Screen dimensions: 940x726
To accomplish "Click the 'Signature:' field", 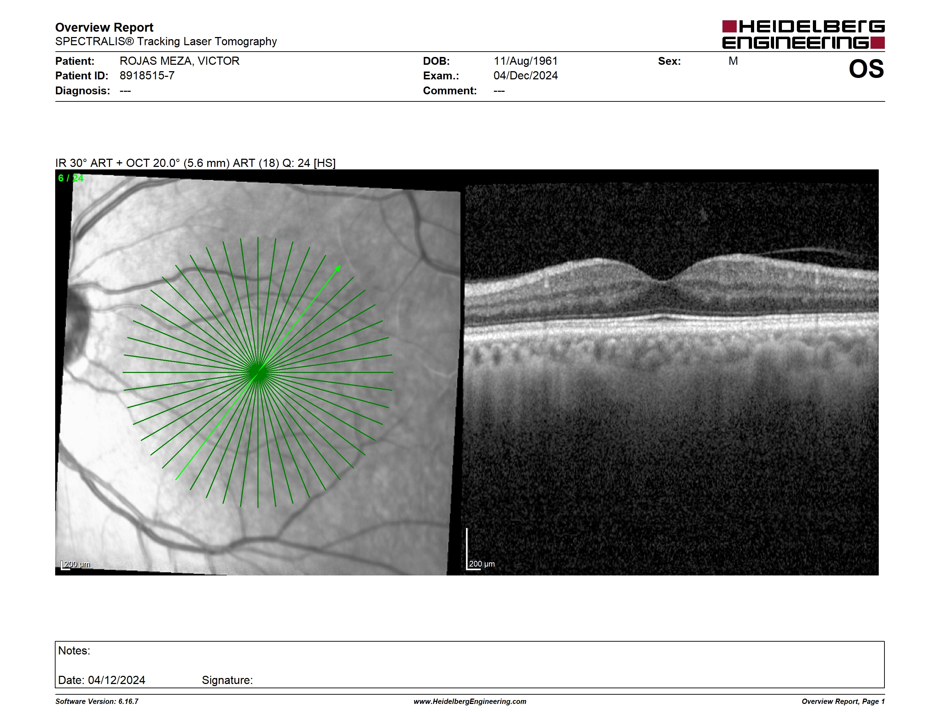I will 227,680.
